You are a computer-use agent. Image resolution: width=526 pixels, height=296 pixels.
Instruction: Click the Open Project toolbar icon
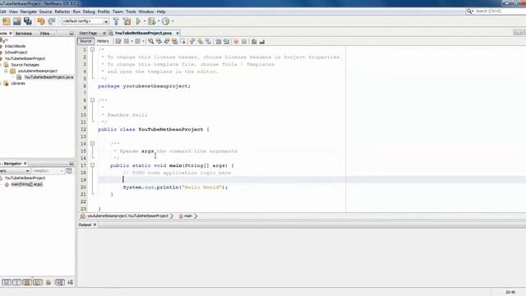pos(17,21)
